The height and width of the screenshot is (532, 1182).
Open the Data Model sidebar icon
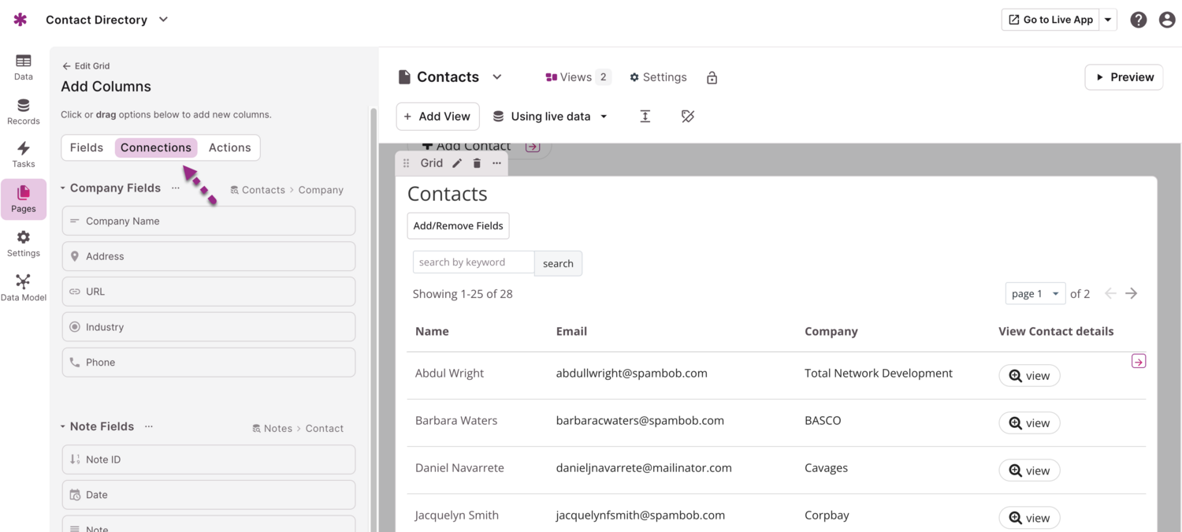tap(24, 287)
